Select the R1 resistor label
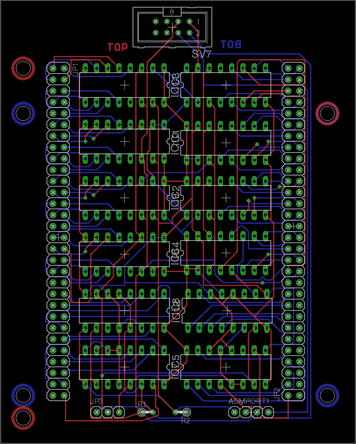 point(142,404)
